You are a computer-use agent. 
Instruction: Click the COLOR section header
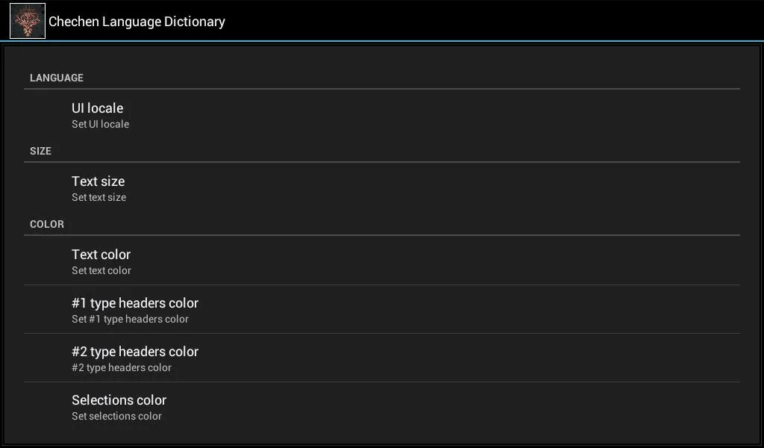click(47, 224)
